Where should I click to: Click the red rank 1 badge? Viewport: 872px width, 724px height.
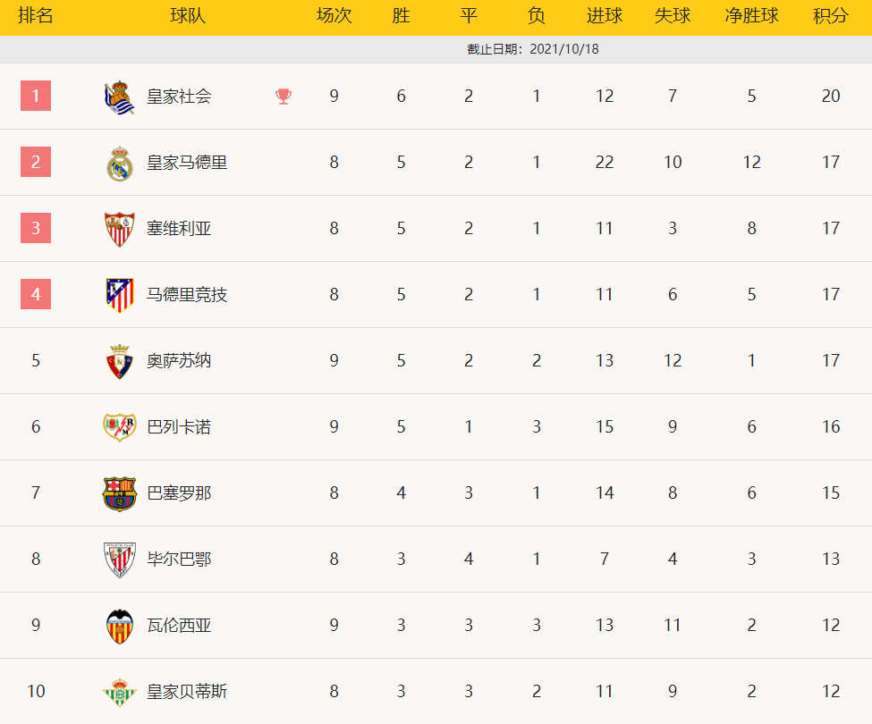point(36,96)
